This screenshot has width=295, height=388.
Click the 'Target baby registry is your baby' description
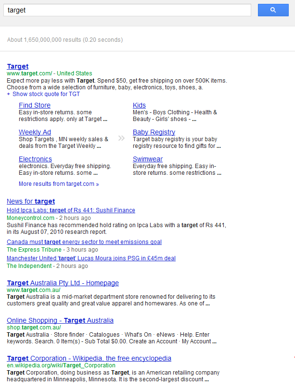pyautogui.click(x=177, y=143)
